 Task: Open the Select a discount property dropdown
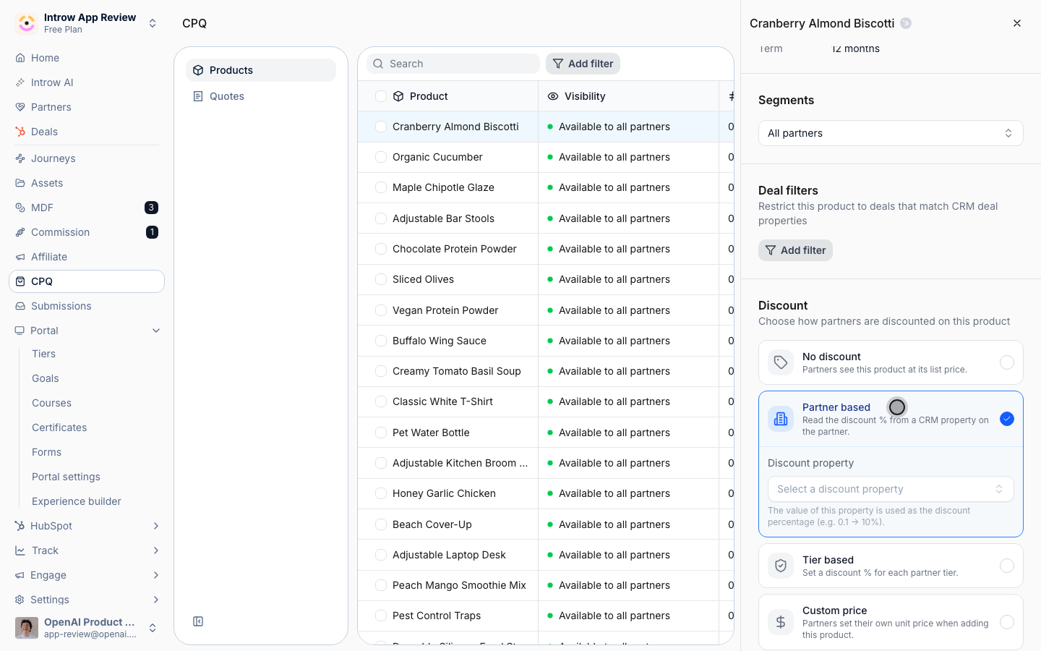891,489
